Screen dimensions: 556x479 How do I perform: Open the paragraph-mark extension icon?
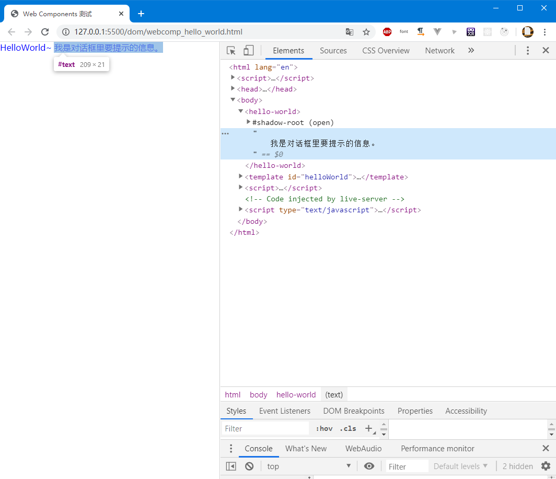pyautogui.click(x=421, y=32)
